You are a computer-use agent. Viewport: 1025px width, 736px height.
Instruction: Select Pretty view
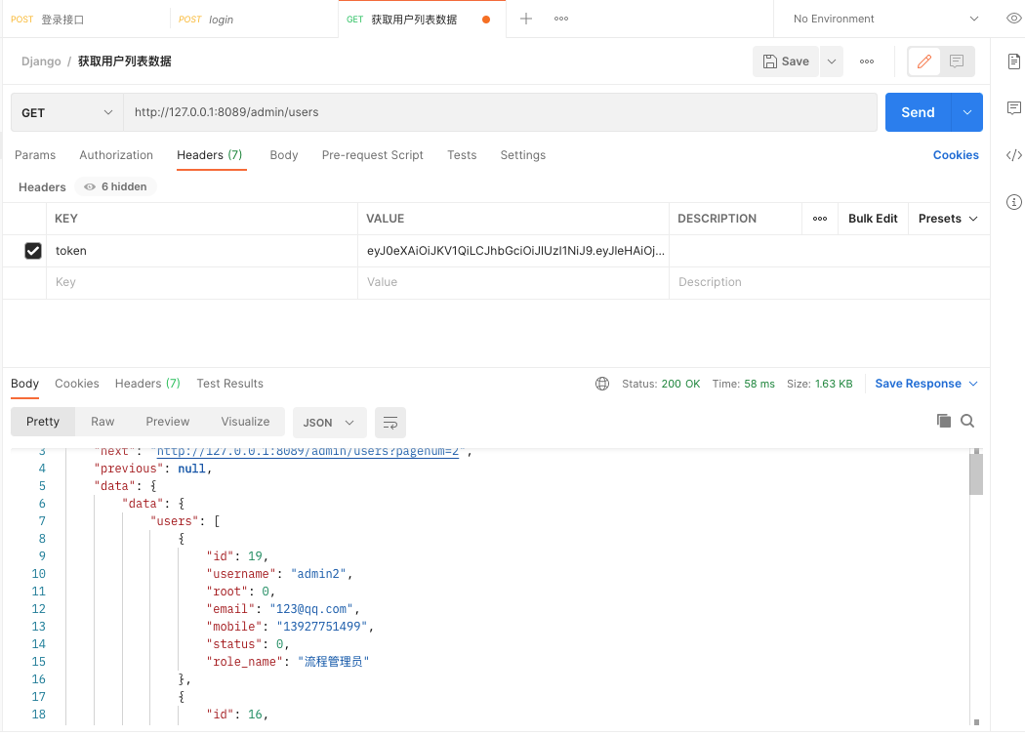point(43,422)
